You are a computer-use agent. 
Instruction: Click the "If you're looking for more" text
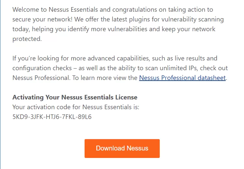pyautogui.click(x=46, y=58)
